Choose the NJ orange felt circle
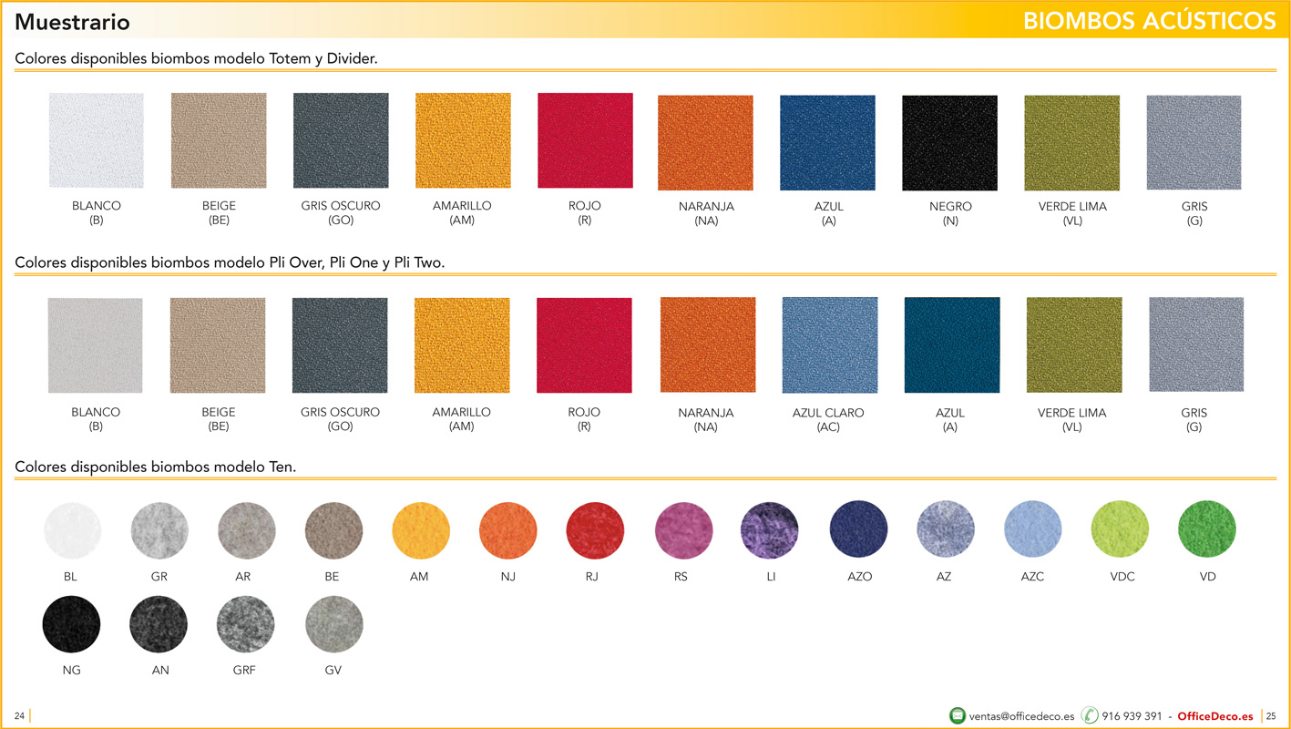Screen dimensions: 1291x729 click(x=508, y=530)
